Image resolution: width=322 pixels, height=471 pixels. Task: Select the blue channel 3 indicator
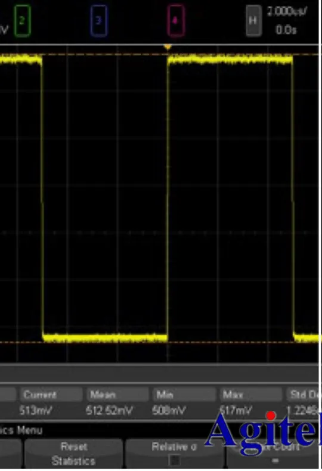tap(98, 21)
